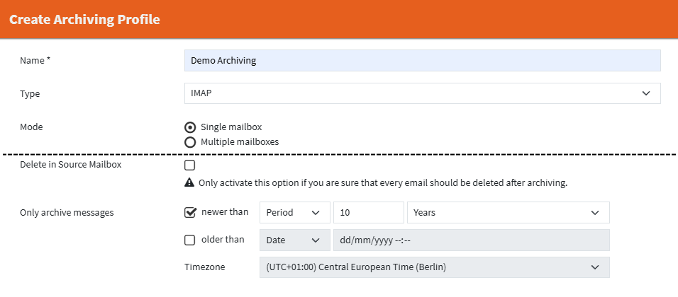
Task: Click the deletion warning text
Action: [383, 182]
